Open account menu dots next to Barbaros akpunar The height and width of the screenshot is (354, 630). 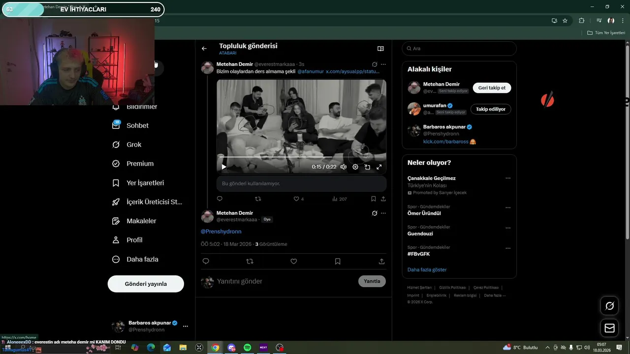point(186,326)
